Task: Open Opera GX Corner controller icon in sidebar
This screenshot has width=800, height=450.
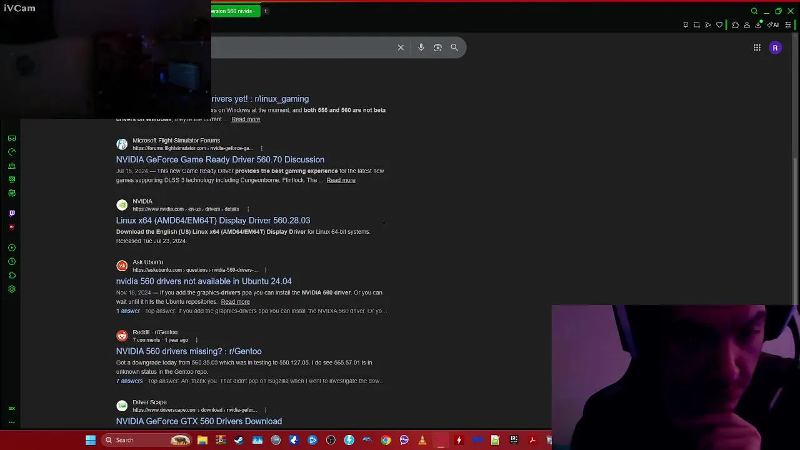Action: click(12, 138)
